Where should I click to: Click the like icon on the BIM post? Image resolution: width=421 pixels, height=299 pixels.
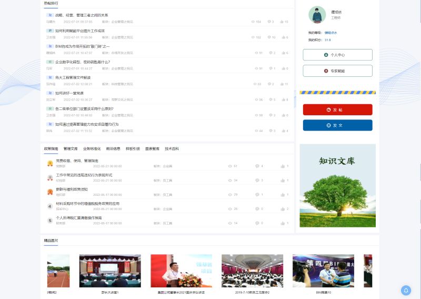[282, 53]
